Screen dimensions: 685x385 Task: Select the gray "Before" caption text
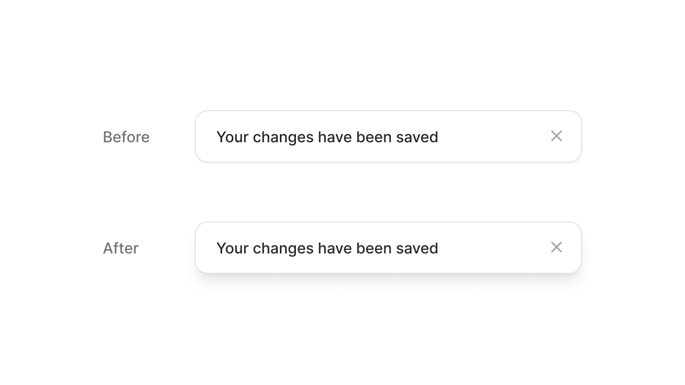click(x=126, y=137)
